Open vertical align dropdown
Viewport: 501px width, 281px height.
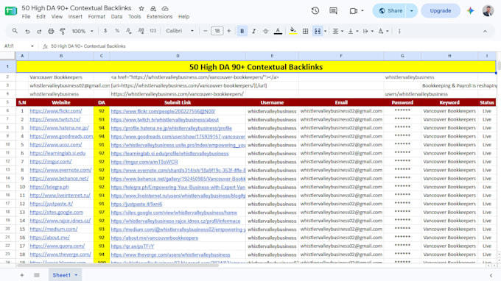353,31
